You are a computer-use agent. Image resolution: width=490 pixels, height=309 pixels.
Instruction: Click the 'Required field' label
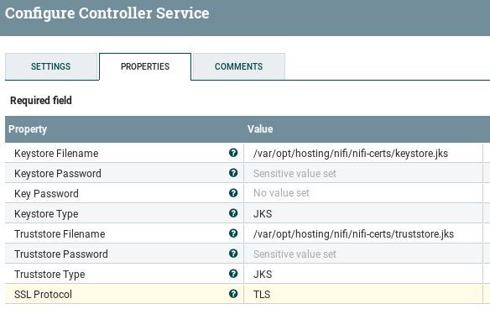pos(41,101)
